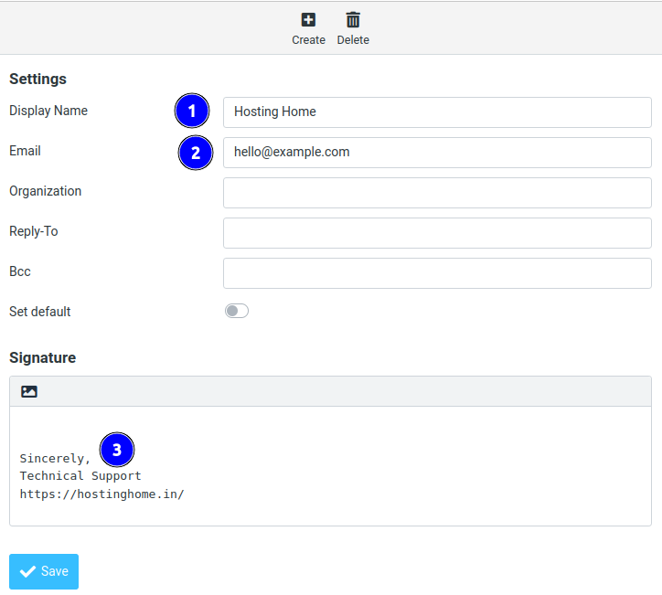The height and width of the screenshot is (595, 662).
Task: Enable the Set default toggle switch
Action: point(237,312)
